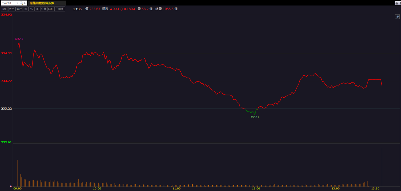Image resolution: width=401 pixels, height=191 pixels.
Task: Switch the axis to % mode
Action: (31, 9)
